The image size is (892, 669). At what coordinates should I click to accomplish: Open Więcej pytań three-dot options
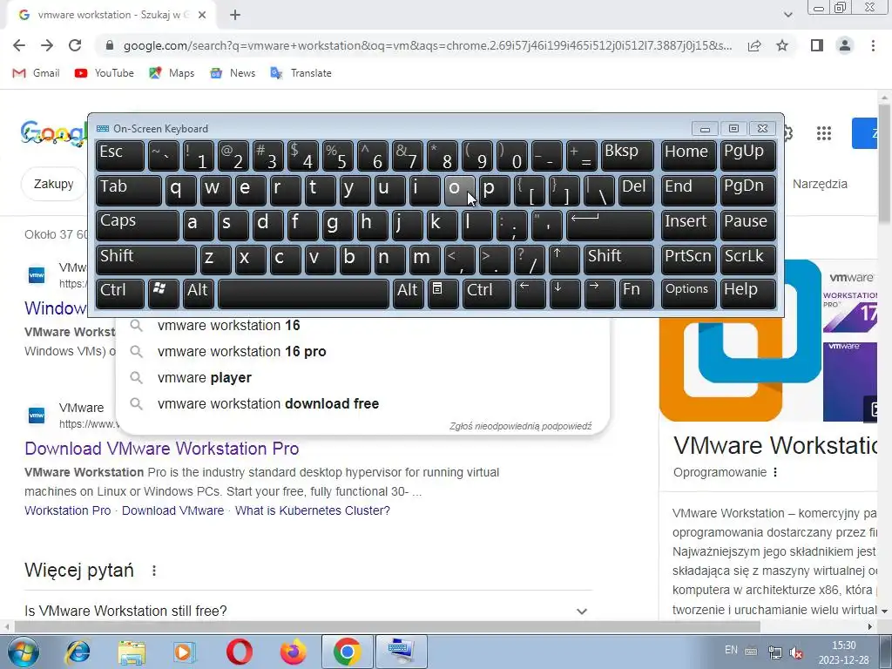click(153, 570)
